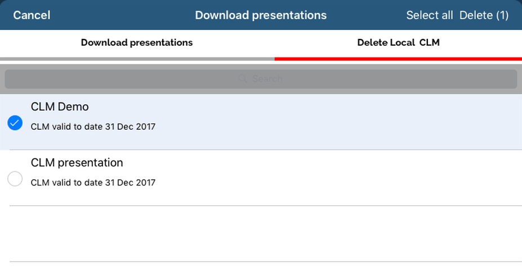Screen dimensions: 522x270
Task: Switch to Download presentations tab
Action: click(137, 43)
